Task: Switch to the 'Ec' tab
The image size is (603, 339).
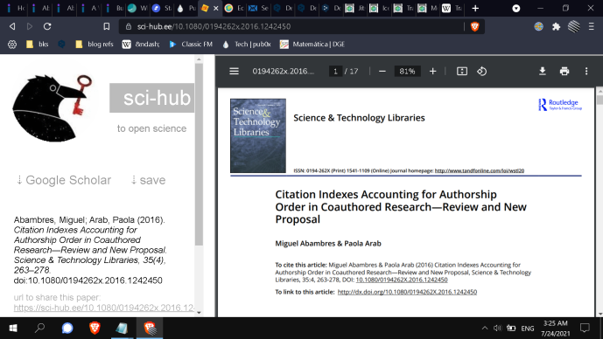Action: click(235, 8)
